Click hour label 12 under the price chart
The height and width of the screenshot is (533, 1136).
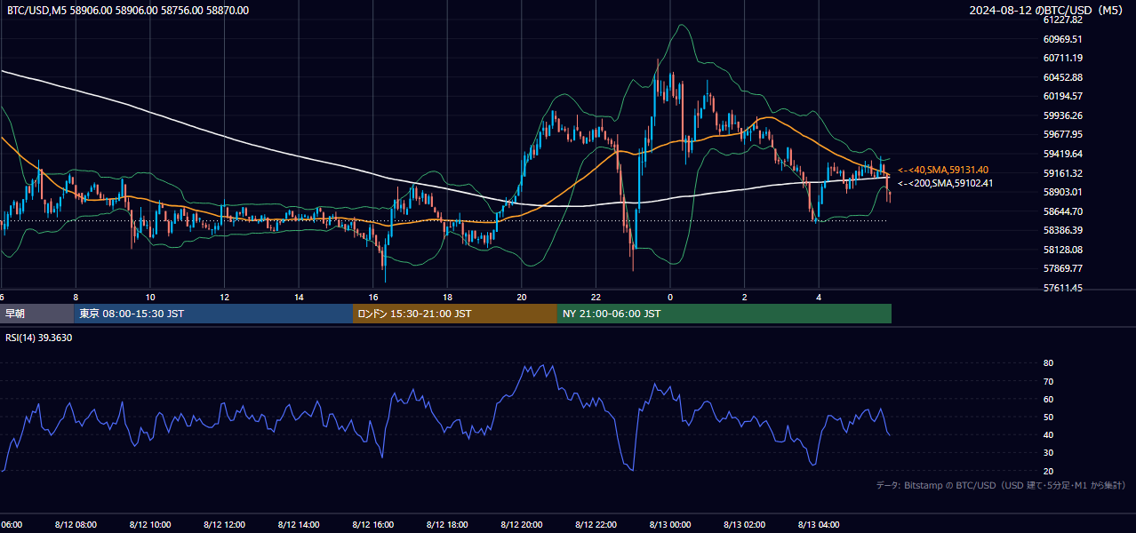click(225, 297)
